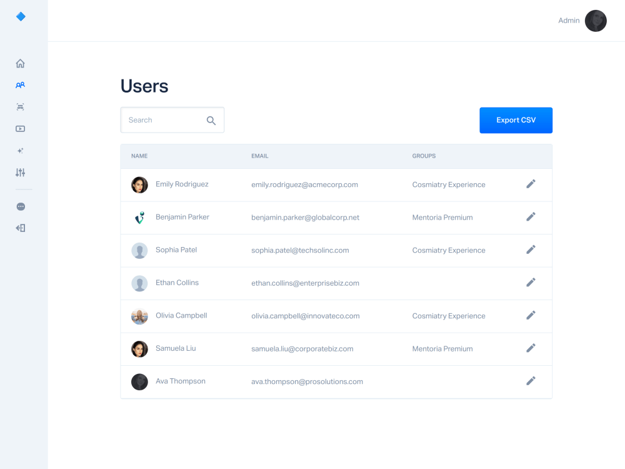Click the search magnifier icon
The height and width of the screenshot is (469, 625).
pos(211,121)
